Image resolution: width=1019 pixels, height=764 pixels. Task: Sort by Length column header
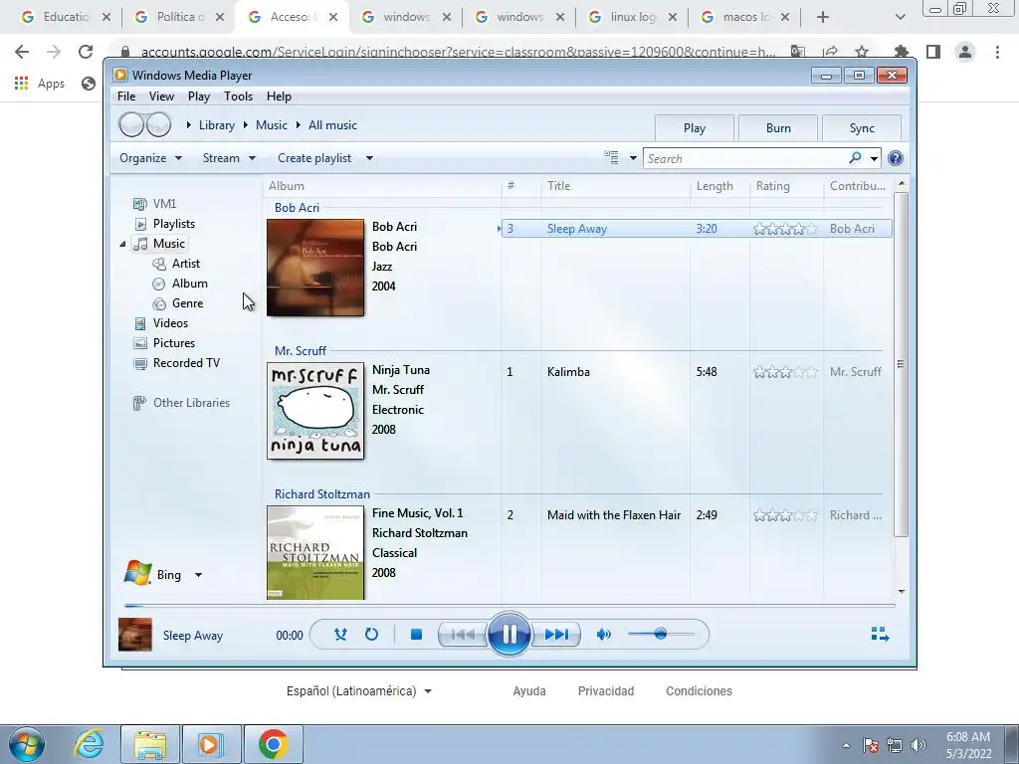pyautogui.click(x=719, y=186)
